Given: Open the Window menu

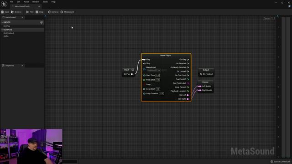Looking at the screenshot, I should (x=36, y=2).
